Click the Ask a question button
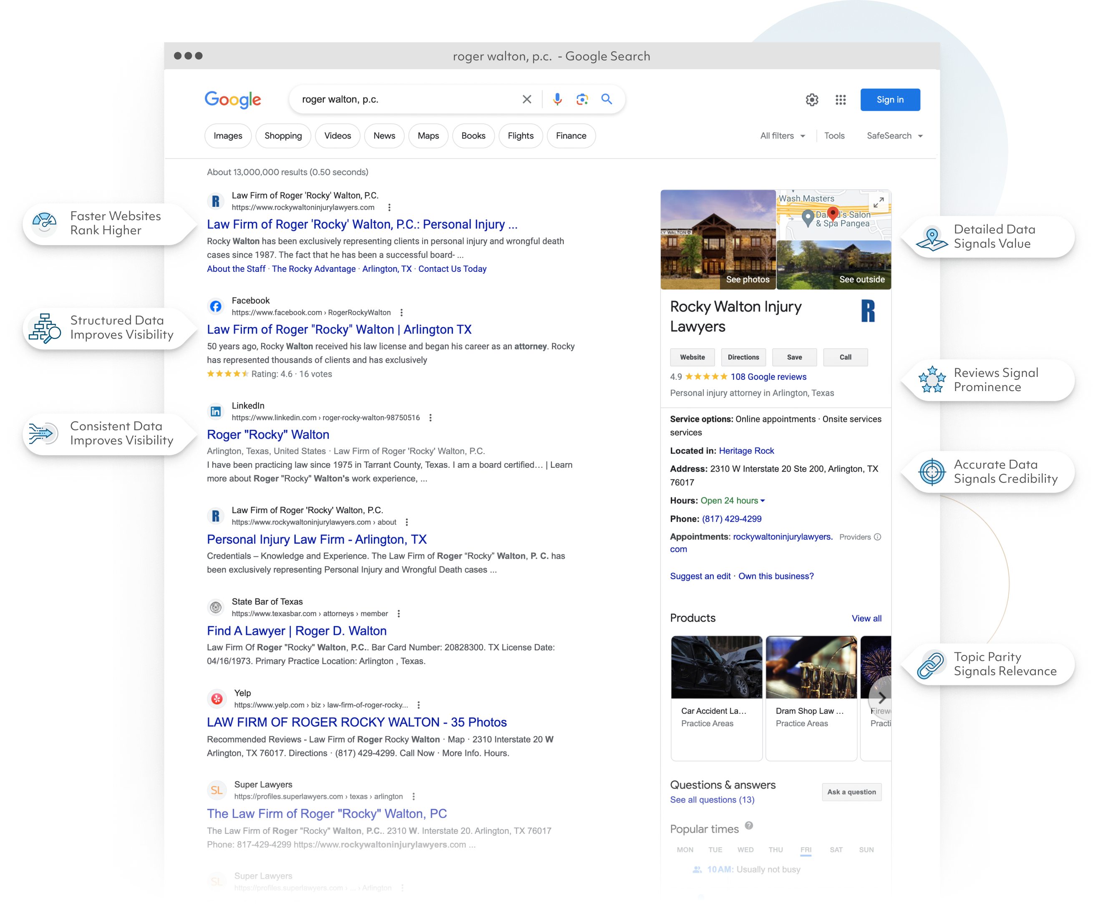 tap(851, 792)
